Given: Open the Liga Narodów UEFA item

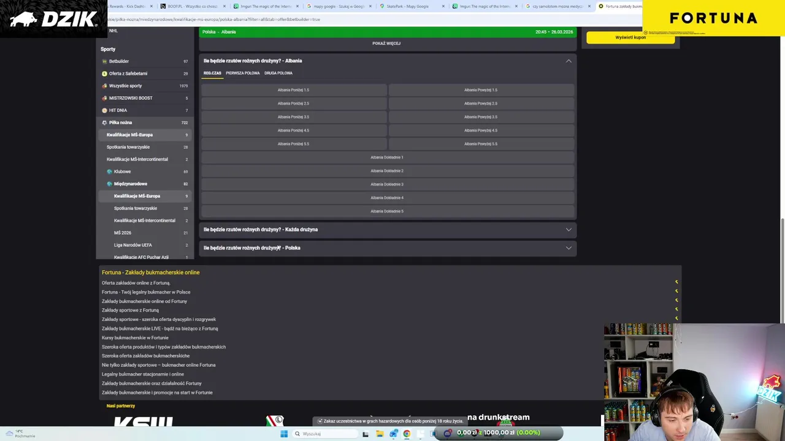Looking at the screenshot, I should tap(145, 245).
